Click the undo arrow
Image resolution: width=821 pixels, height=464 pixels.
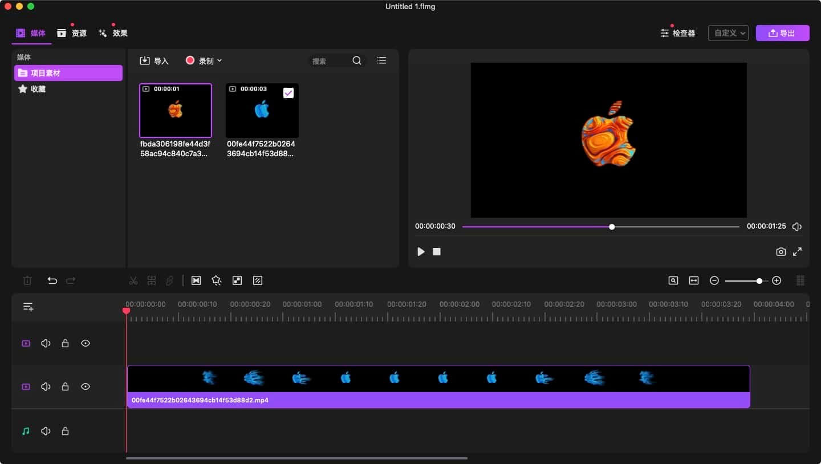pos(52,280)
